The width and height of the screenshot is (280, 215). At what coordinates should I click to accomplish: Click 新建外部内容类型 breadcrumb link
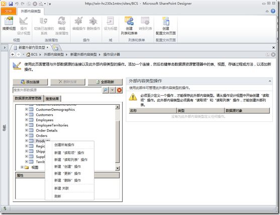click(83, 54)
